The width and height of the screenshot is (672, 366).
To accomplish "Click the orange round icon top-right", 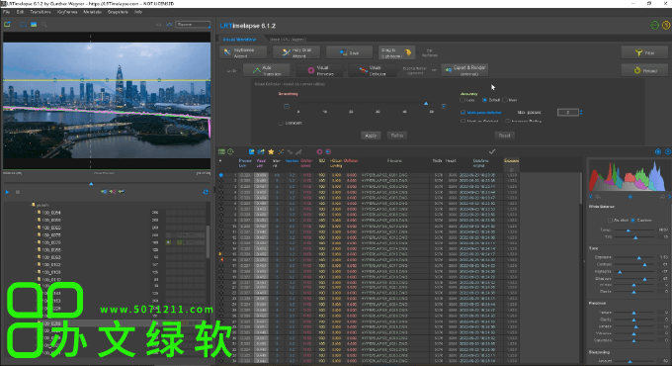I will (x=666, y=26).
